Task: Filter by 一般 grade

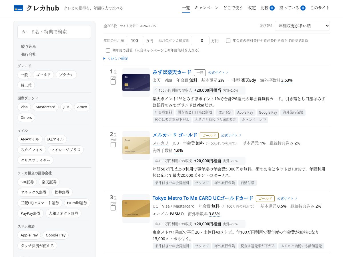Action: point(24,75)
